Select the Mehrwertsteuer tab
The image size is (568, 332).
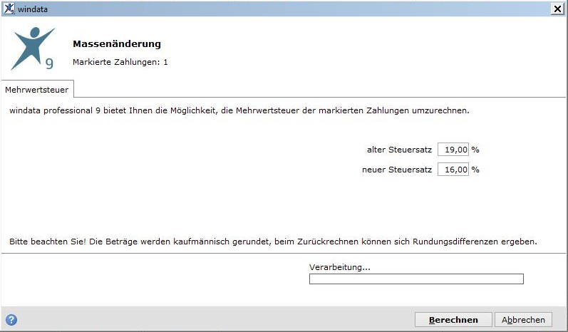pyautogui.click(x=37, y=90)
